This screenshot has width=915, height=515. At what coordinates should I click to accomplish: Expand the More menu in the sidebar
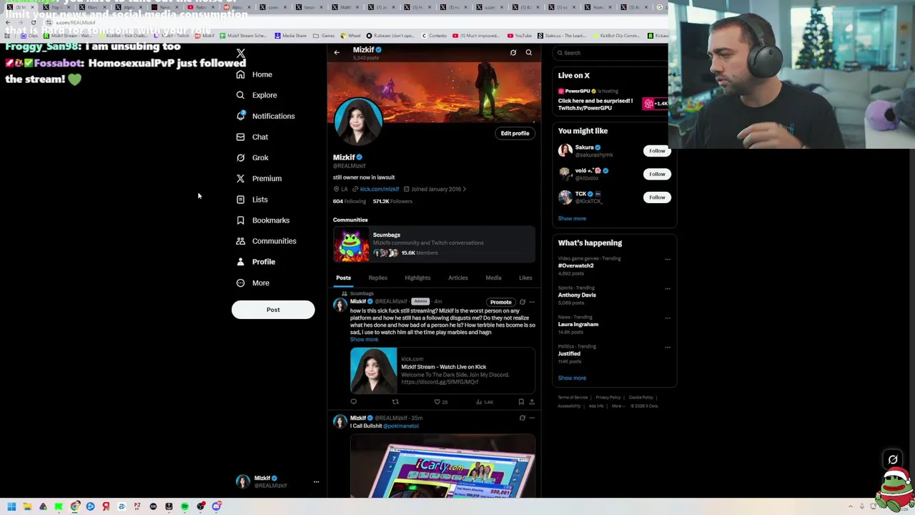click(x=253, y=283)
